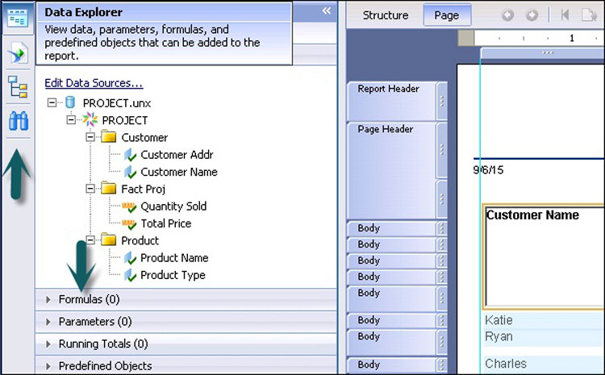This screenshot has width=605, height=375.
Task: Select the Customer Name object in tree
Action: pyautogui.click(x=178, y=172)
